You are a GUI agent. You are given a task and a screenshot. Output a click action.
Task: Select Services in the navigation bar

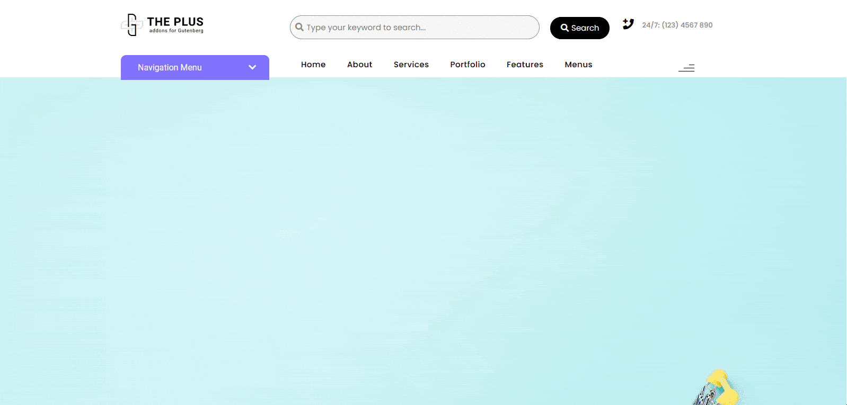(411, 65)
